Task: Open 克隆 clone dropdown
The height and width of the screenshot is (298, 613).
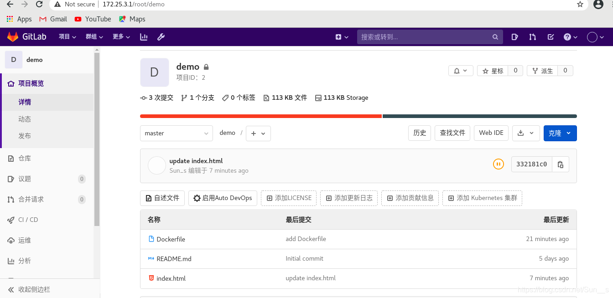Action: click(x=560, y=133)
